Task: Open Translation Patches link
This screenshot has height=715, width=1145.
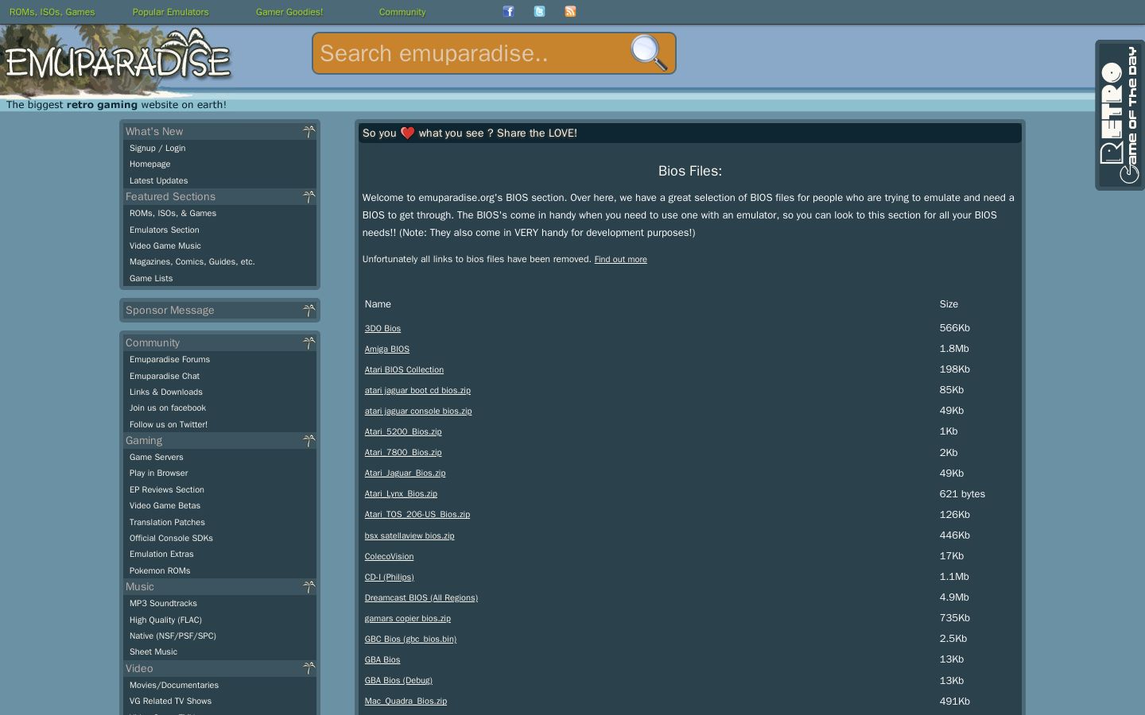Action: click(x=168, y=522)
